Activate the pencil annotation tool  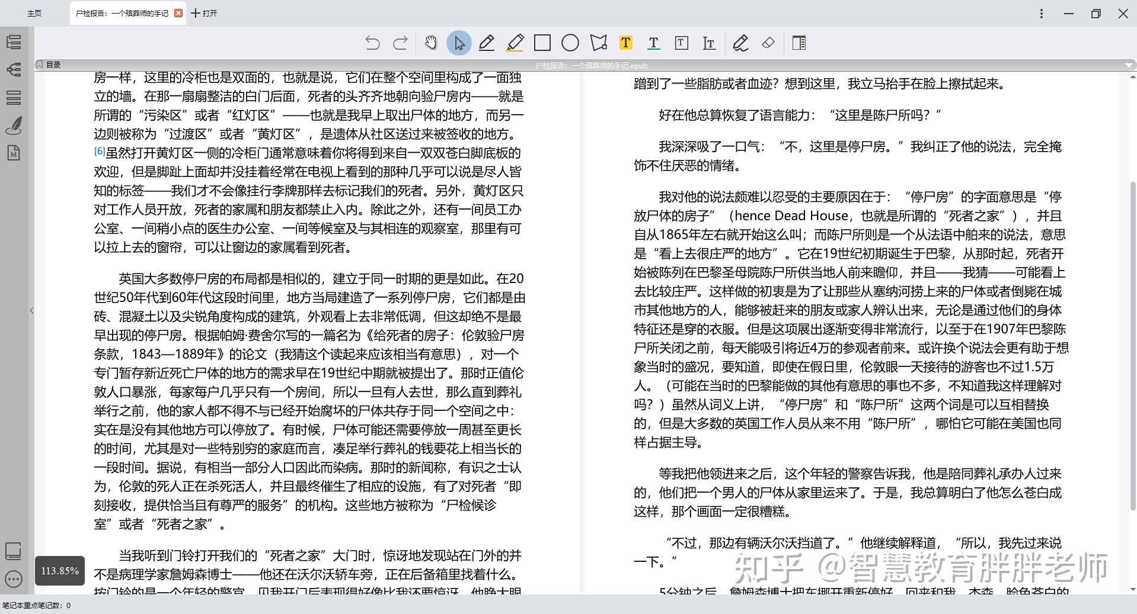point(486,43)
